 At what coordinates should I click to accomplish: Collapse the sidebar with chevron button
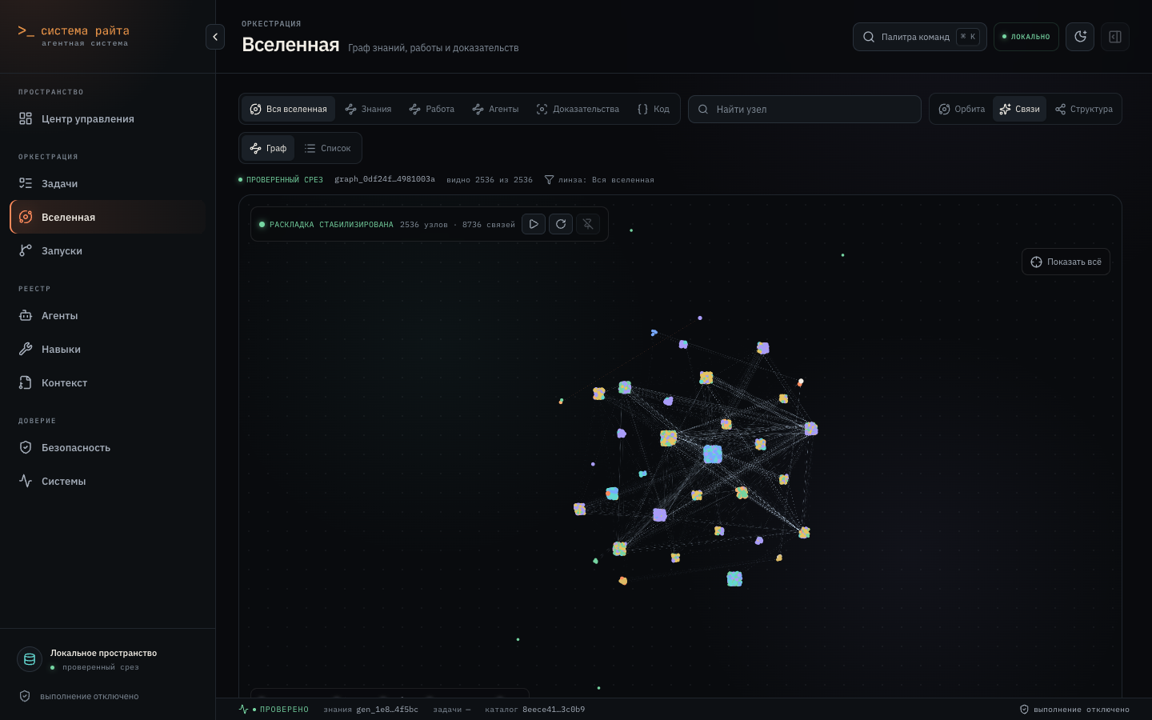215,37
